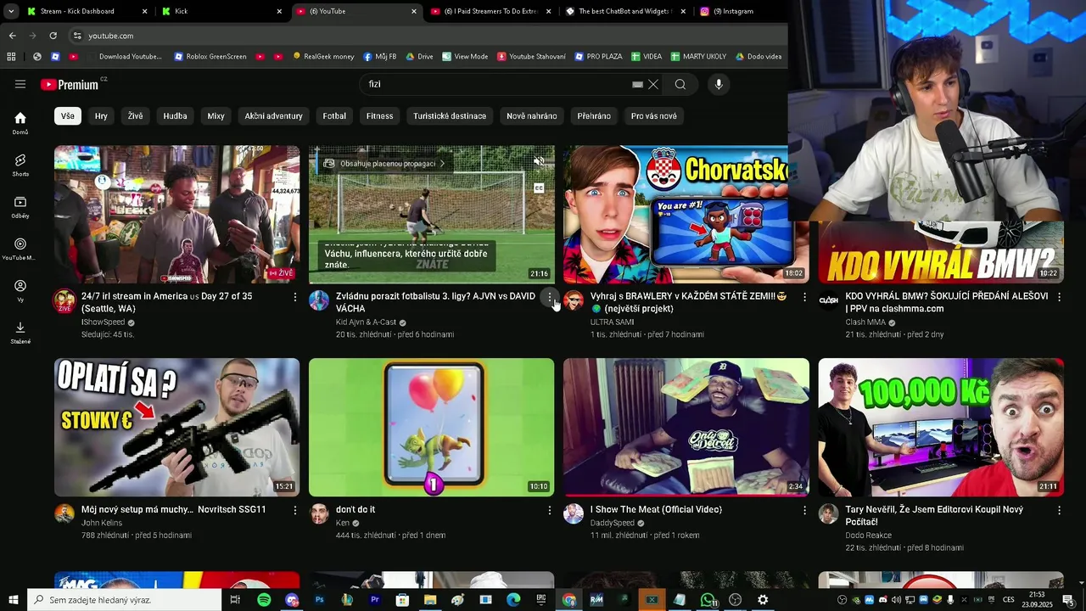
Task: Select the Hudba filter chip
Action: [x=175, y=116]
